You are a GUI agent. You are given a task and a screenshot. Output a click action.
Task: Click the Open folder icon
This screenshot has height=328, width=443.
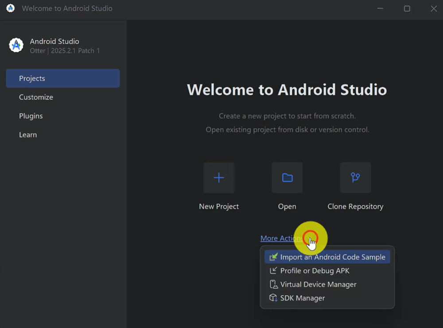click(287, 178)
